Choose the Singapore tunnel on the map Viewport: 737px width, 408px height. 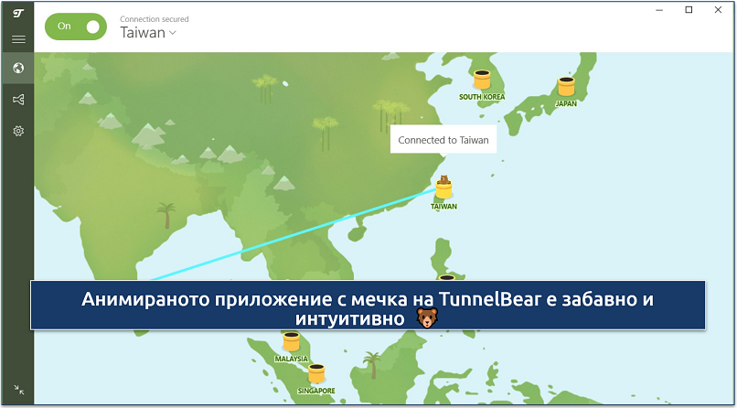pyautogui.click(x=316, y=373)
